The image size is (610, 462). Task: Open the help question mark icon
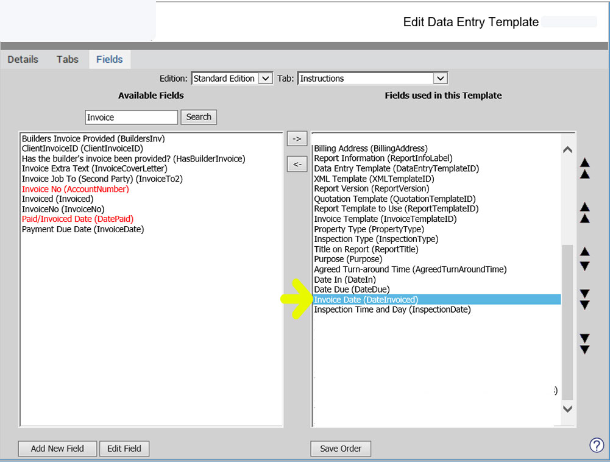pos(597,445)
